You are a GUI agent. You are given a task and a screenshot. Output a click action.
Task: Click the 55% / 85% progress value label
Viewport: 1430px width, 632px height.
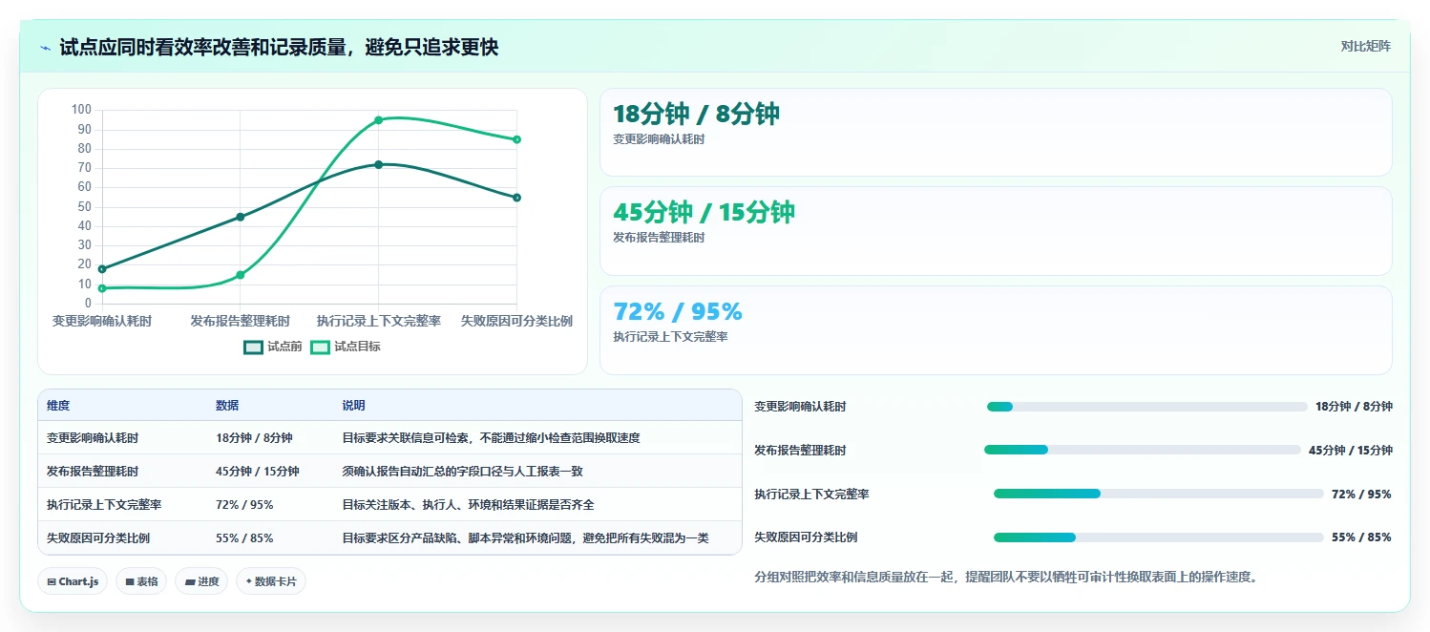click(1361, 537)
